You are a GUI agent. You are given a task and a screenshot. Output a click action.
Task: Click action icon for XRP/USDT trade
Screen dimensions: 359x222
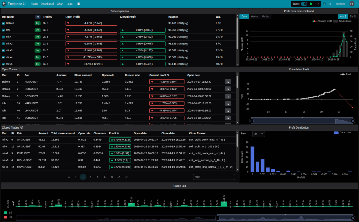click(228, 103)
